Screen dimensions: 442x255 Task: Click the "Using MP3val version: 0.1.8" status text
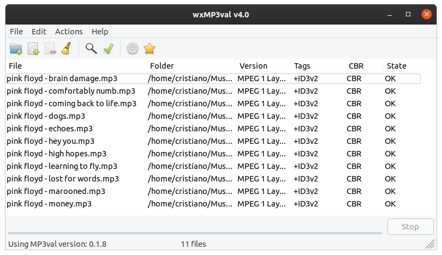coord(57,244)
